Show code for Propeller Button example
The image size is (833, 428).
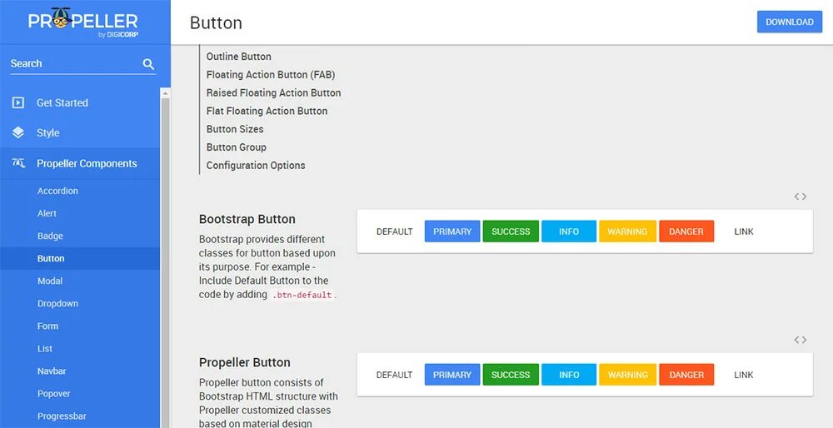pos(800,340)
